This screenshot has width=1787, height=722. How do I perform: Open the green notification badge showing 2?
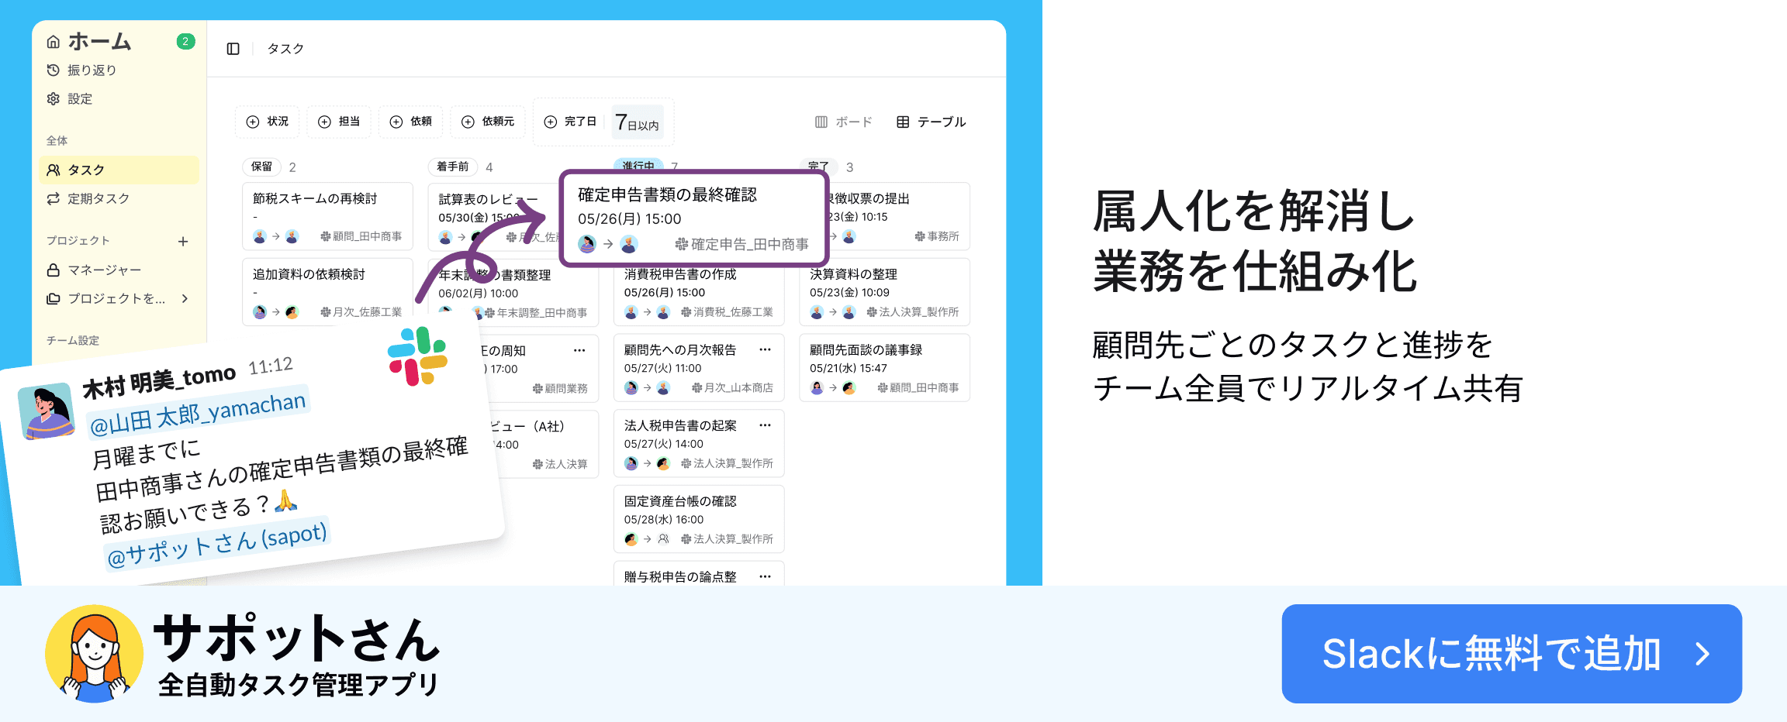(185, 42)
